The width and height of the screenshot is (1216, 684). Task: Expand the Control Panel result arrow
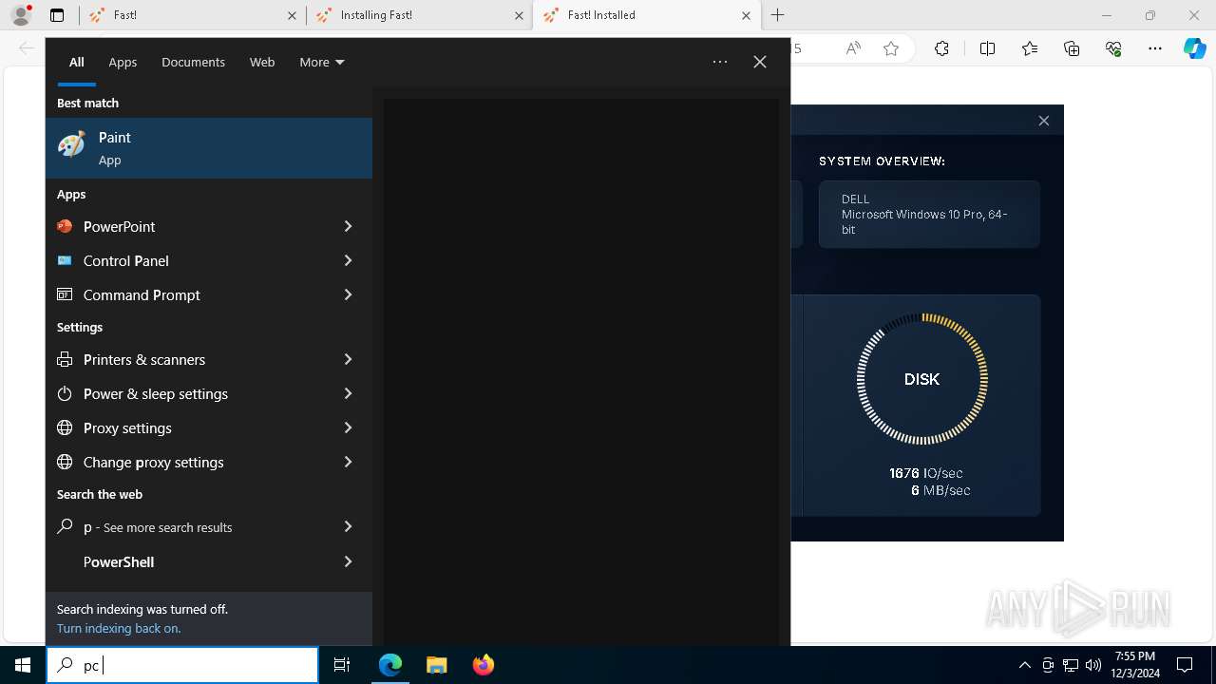coord(348,260)
